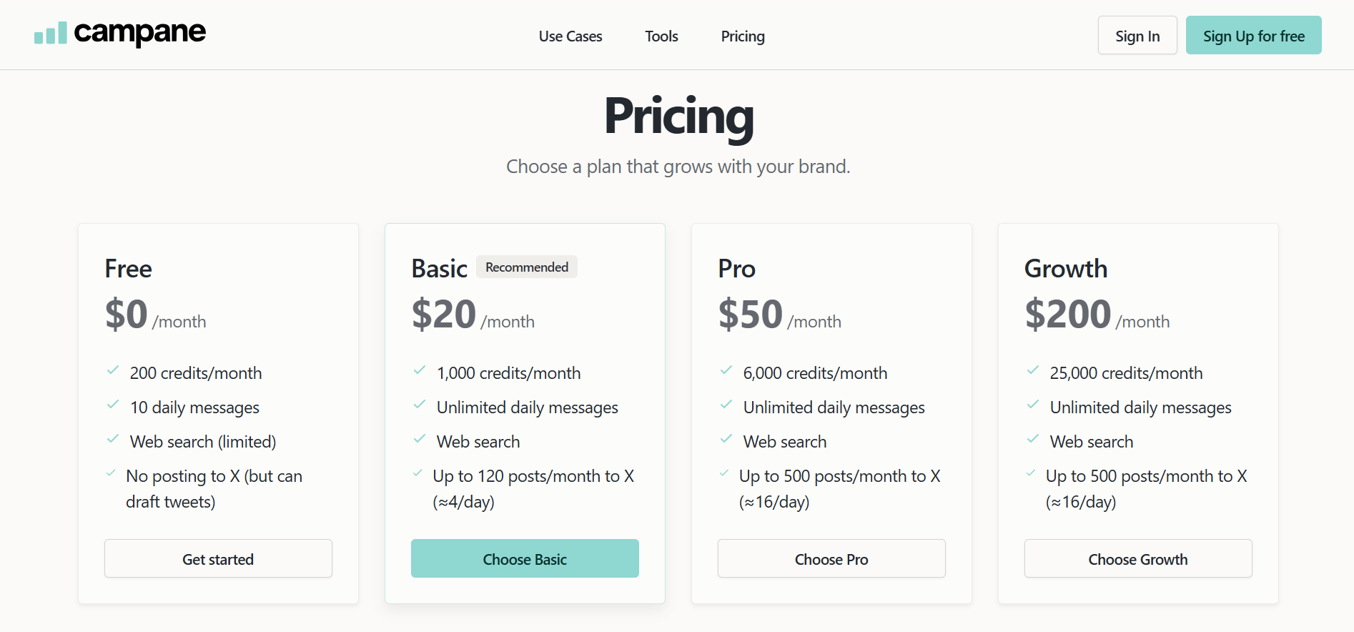Choose the Growth plan

(1137, 558)
